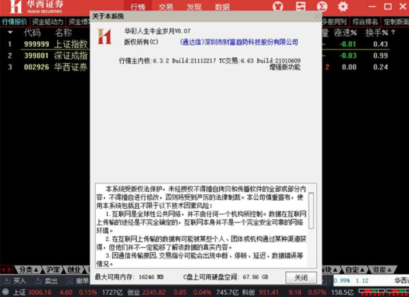
Task: Click the 换手% column header
Action: [377, 33]
